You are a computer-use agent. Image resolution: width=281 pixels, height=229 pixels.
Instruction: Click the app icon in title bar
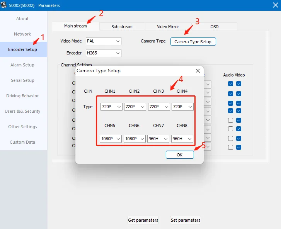(x=3, y=5)
